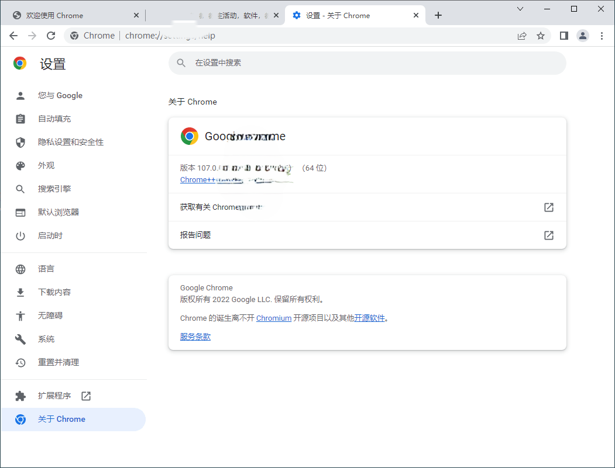Viewport: 615px width, 468px height.
Task: Click the person icon beside 您与 Google
Action: (x=20, y=96)
